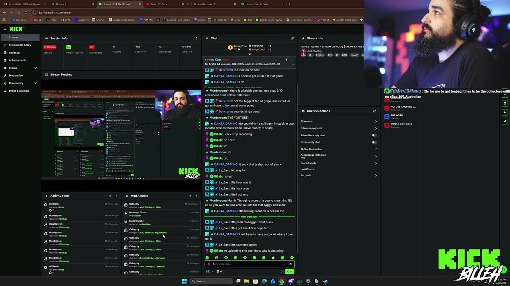Viewport: 510px width, 286px height.
Task: Reload the browser page
Action: click(x=18, y=12)
